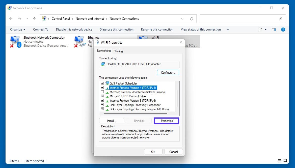The width and height of the screenshot is (295, 168).
Task: Select the Bluetooth Network Connection icon
Action: pos(15,41)
